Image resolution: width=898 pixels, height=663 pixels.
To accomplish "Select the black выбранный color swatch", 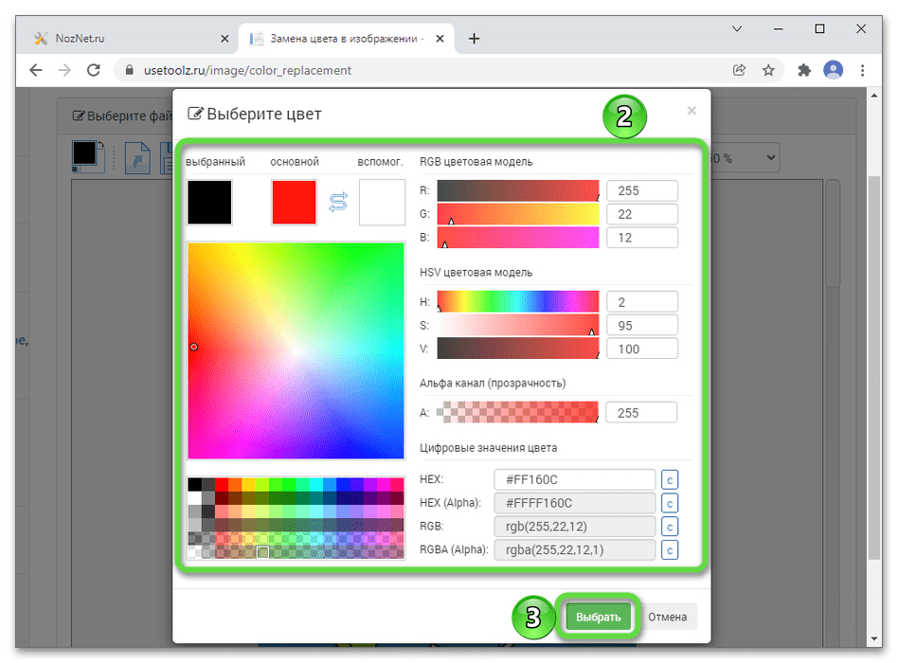I will [x=209, y=202].
